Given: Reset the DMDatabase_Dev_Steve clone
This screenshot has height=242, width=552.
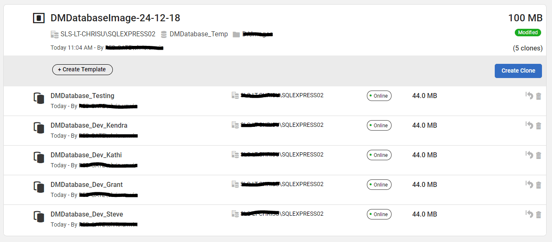Looking at the screenshot, I should click(x=529, y=214).
